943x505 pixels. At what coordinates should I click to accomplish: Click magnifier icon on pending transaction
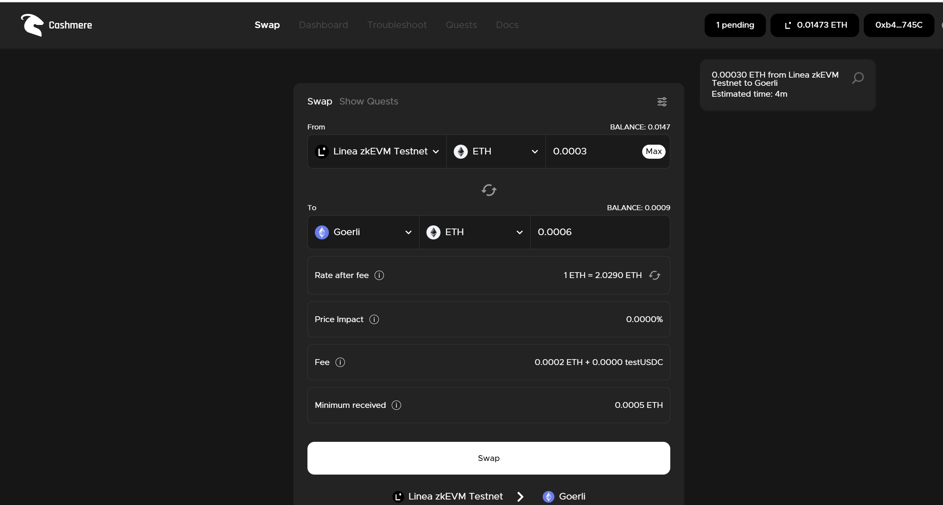(858, 78)
